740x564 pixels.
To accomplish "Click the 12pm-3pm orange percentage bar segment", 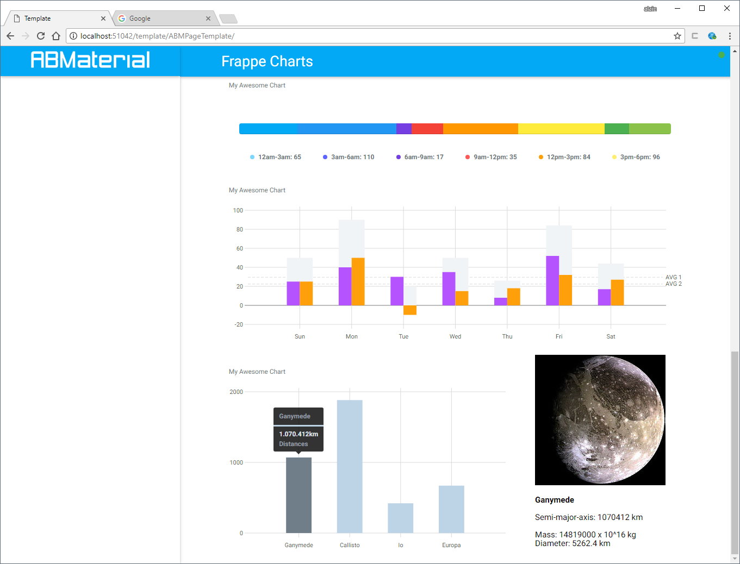I will coord(481,129).
